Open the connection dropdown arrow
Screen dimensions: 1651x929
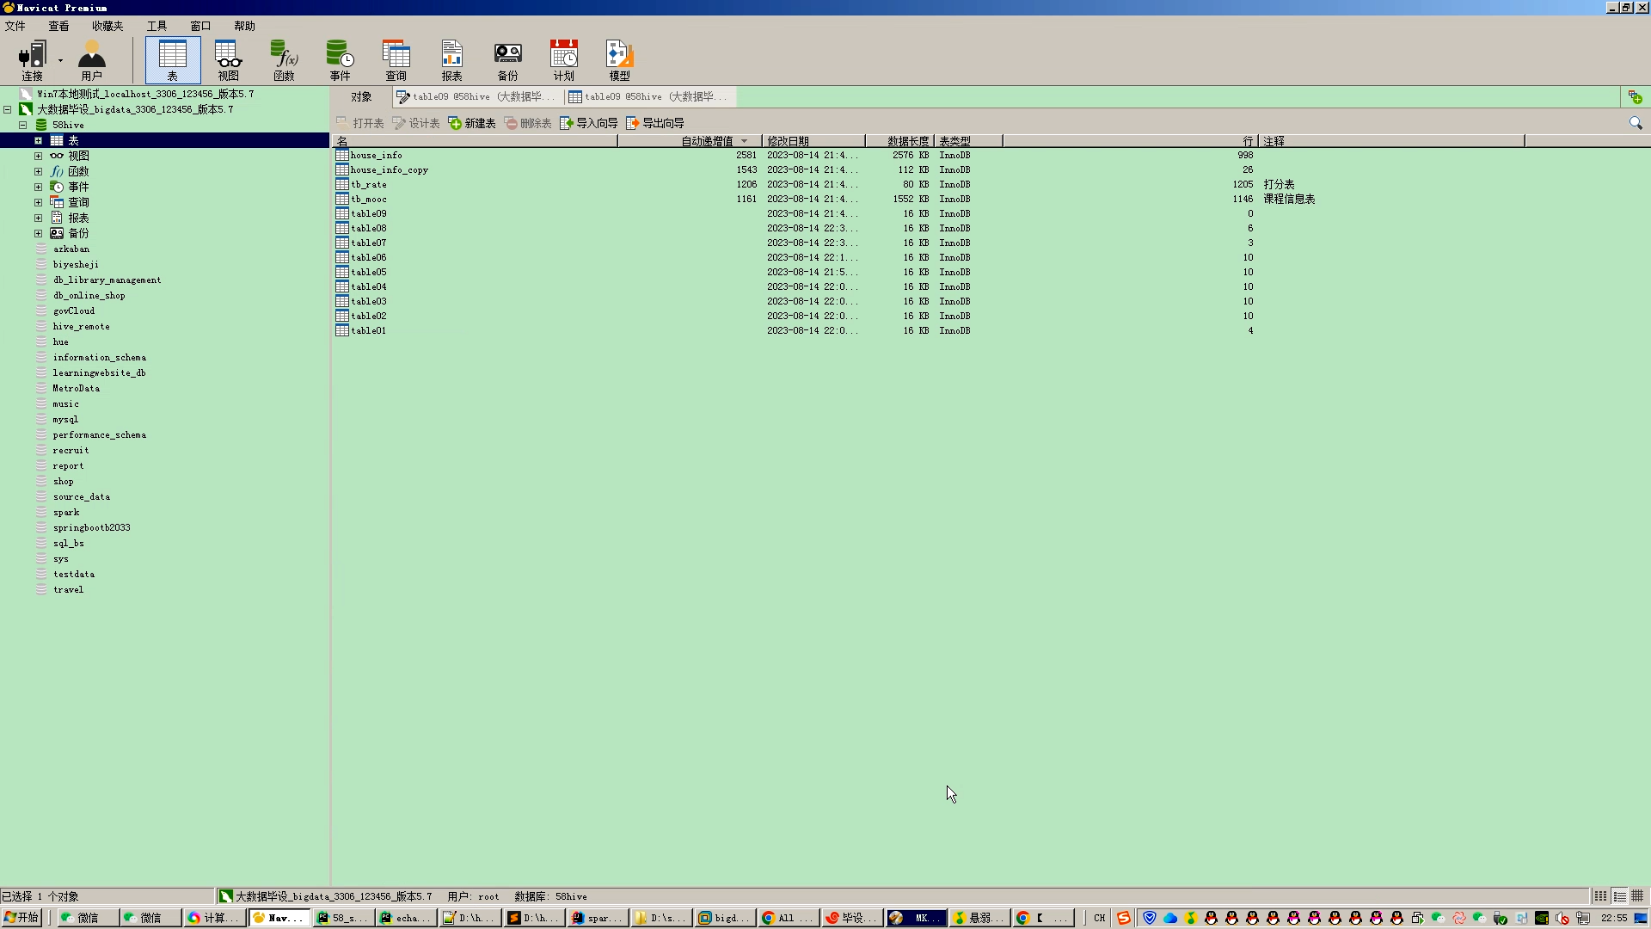[60, 60]
